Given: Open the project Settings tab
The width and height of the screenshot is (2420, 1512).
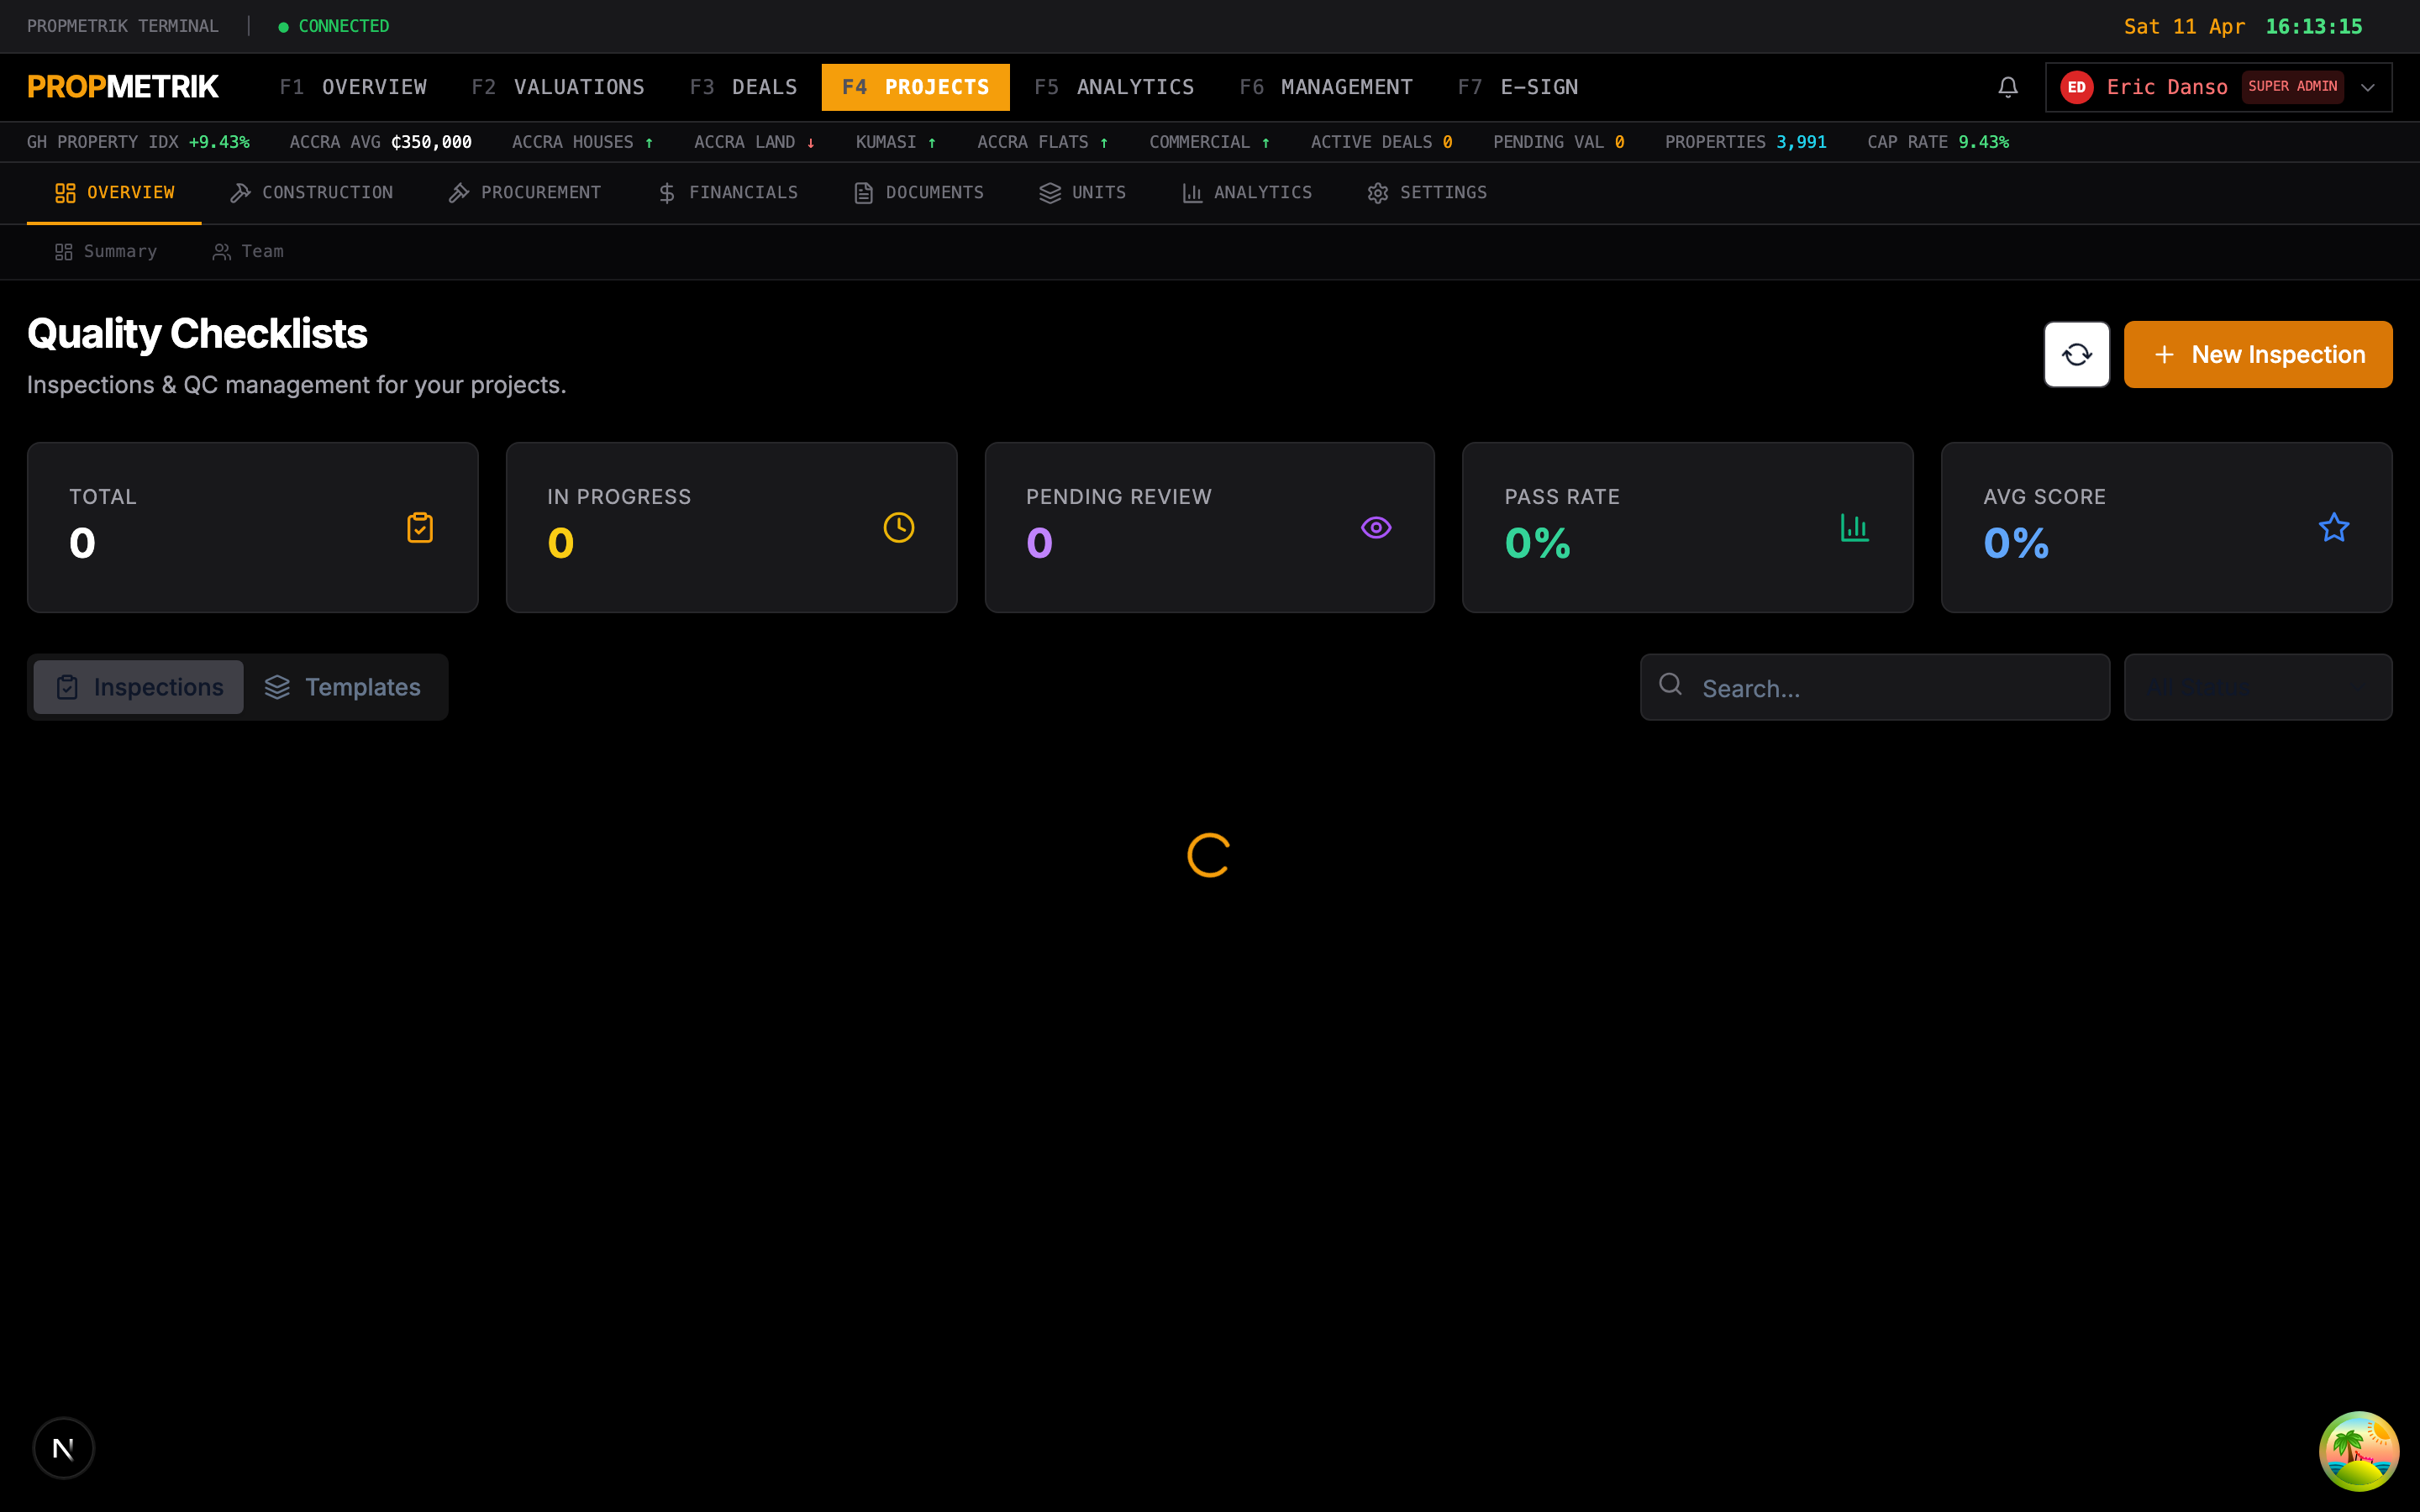Looking at the screenshot, I should (1427, 192).
